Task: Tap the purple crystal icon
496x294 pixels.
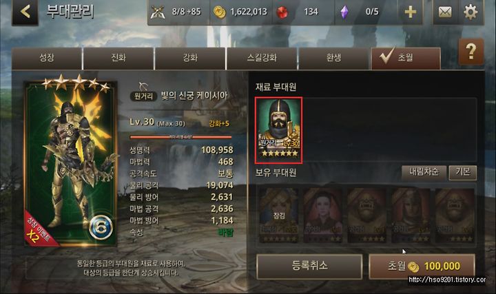Action: 344,12
